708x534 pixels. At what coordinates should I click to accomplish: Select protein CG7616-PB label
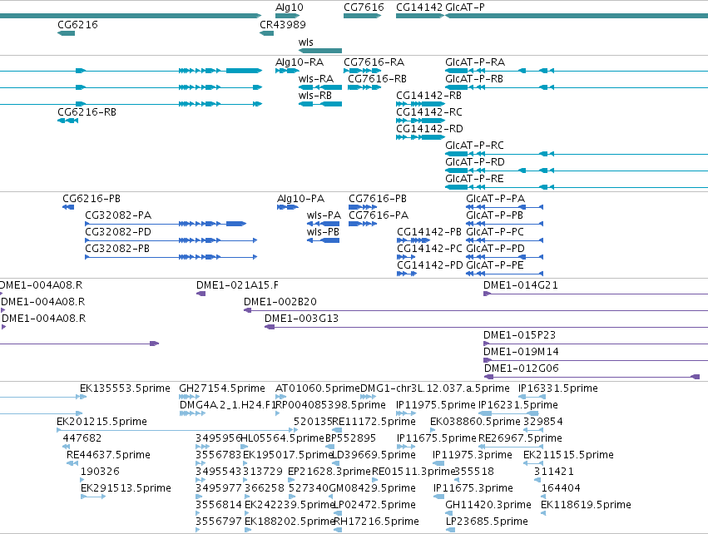[x=378, y=199]
